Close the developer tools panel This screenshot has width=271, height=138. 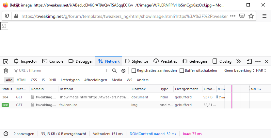click(x=266, y=61)
